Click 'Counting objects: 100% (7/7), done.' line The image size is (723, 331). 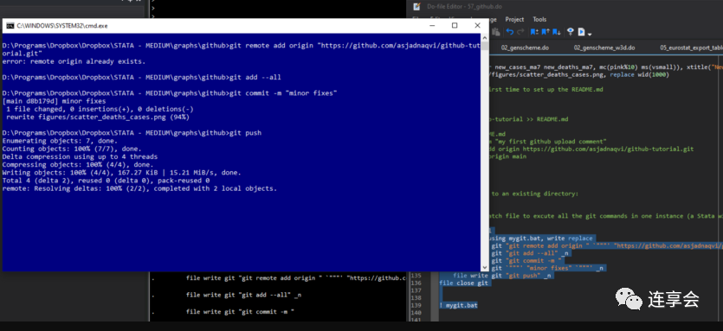72,150
